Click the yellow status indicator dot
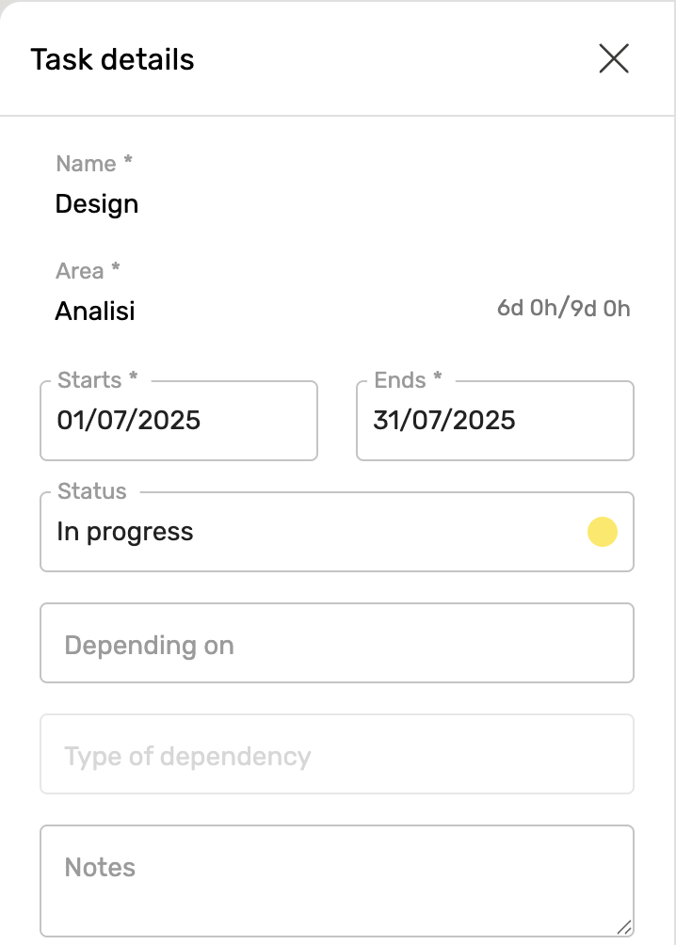 click(x=603, y=532)
